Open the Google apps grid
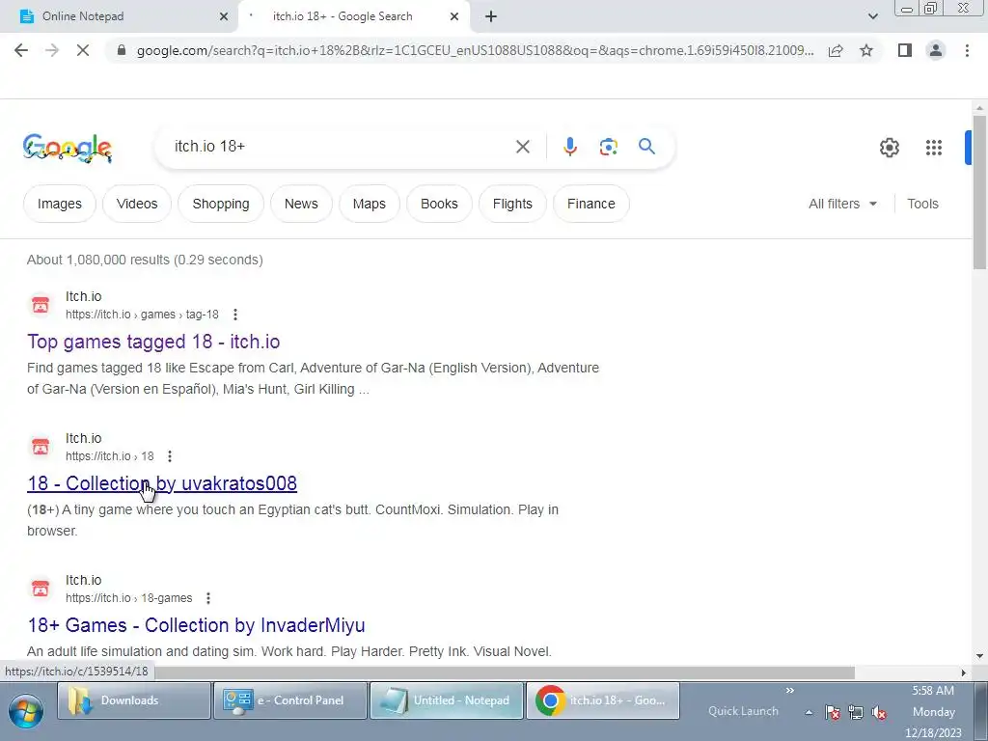 (x=934, y=148)
